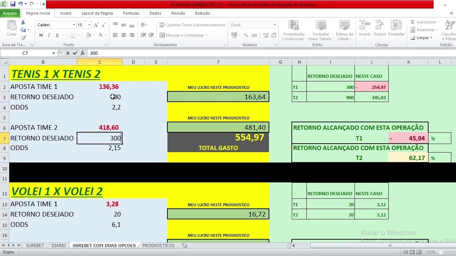
Task: Click the font color A icon
Action: 100,35
